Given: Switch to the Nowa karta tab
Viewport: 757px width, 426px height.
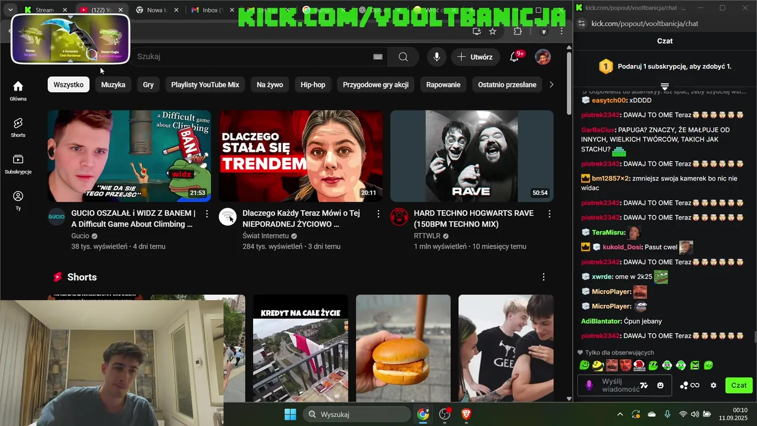Looking at the screenshot, I should 157,10.
